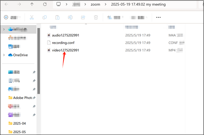Image resolution: width=204 pixels, height=135 pixels.
Task: Click the Cut scissors icon
Action: point(32,17)
